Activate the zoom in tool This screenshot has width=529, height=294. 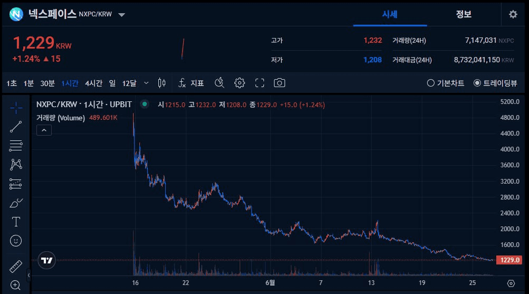[16, 285]
